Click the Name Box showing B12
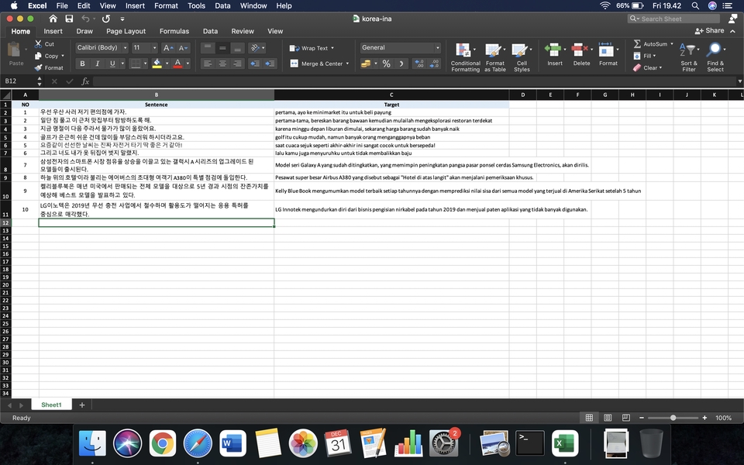 [18, 81]
